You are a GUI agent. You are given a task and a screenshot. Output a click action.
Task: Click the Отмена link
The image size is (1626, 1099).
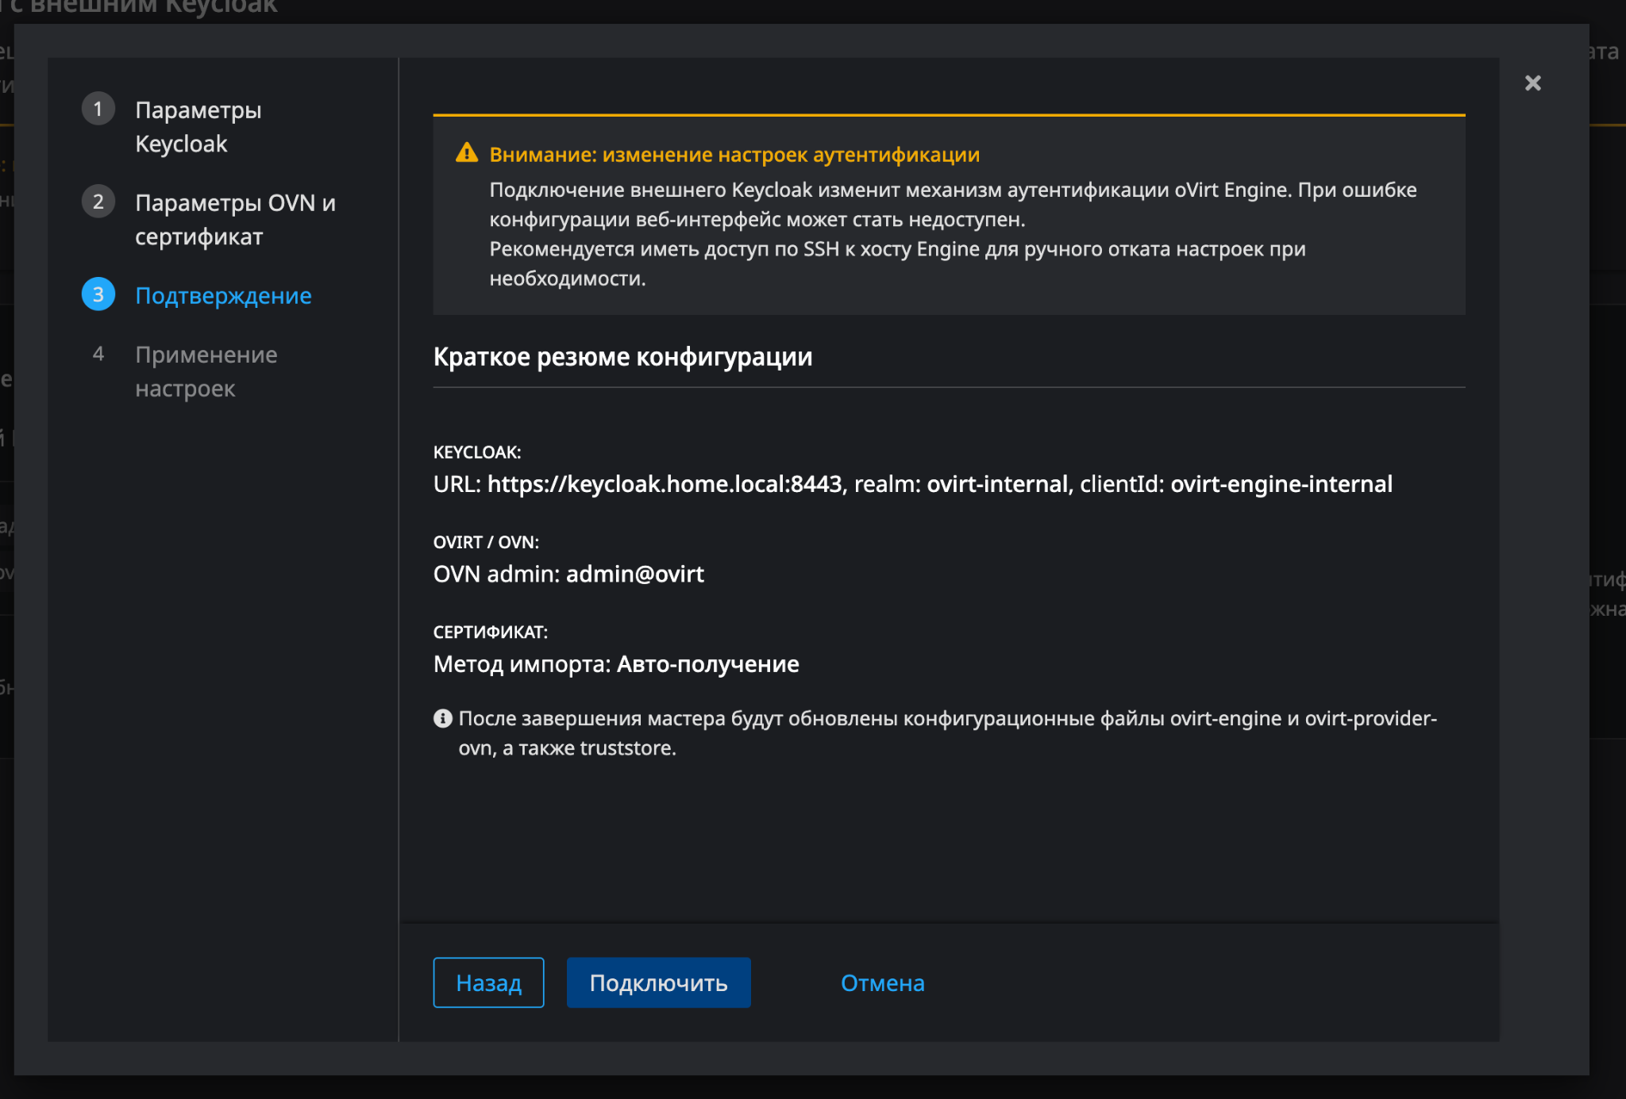pyautogui.click(x=882, y=983)
